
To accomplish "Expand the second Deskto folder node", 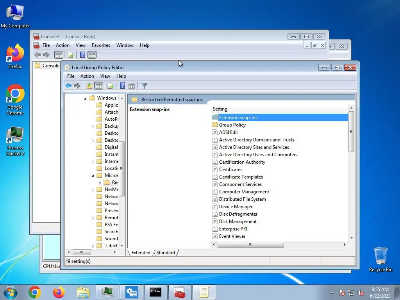I will pos(93,141).
